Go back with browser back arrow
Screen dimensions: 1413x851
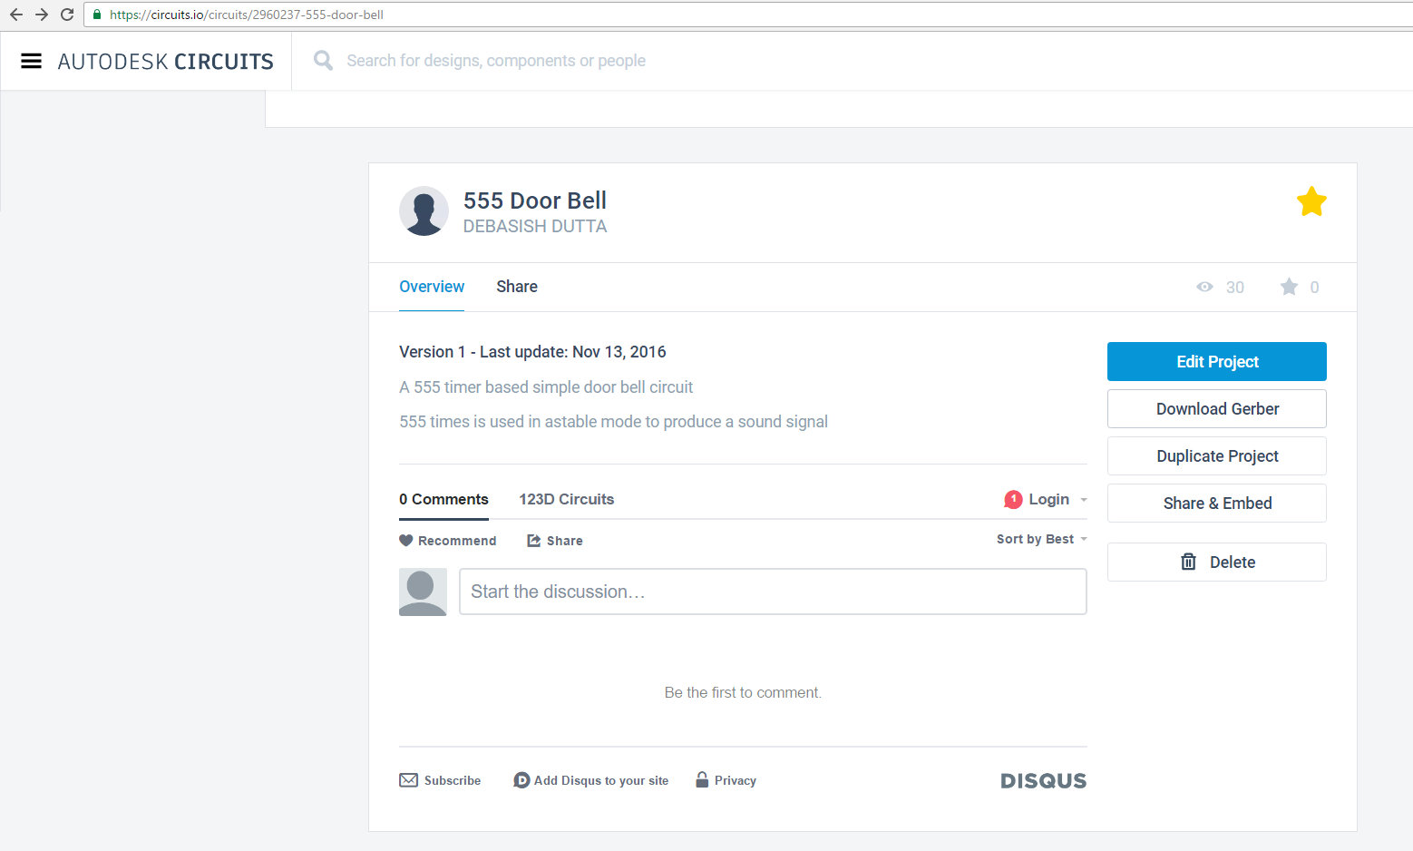(x=16, y=15)
